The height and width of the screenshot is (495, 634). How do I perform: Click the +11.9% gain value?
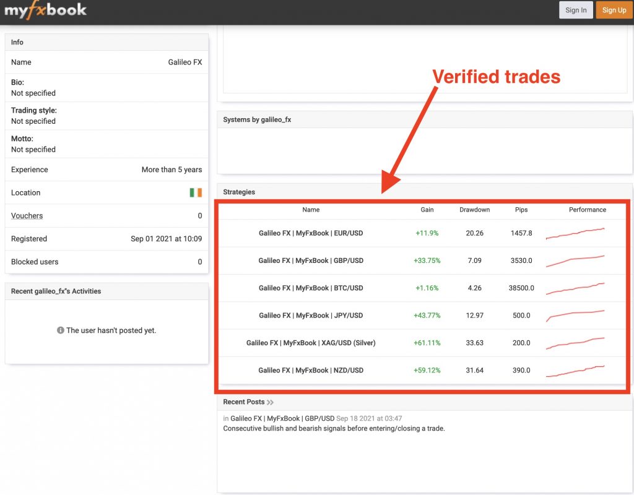pos(427,233)
